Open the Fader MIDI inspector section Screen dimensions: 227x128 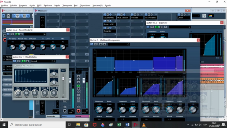[x=7, y=85]
